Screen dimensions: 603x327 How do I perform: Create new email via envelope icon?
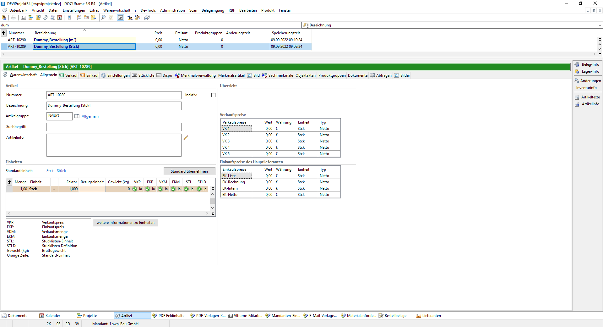coord(86,18)
